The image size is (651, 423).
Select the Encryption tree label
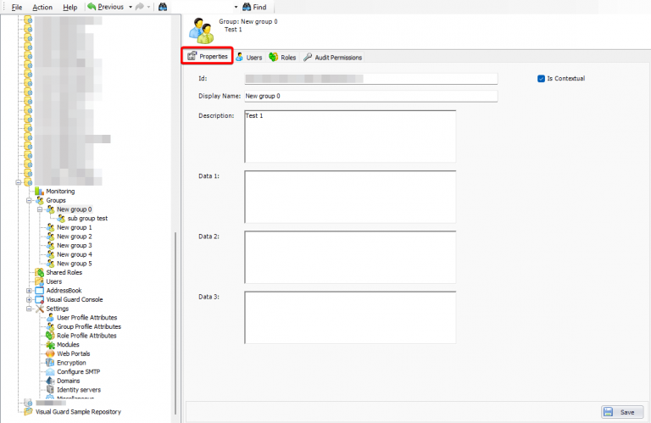pyautogui.click(x=71, y=363)
